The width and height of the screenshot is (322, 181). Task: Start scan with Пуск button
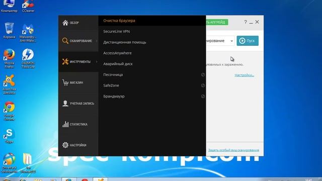point(248,41)
